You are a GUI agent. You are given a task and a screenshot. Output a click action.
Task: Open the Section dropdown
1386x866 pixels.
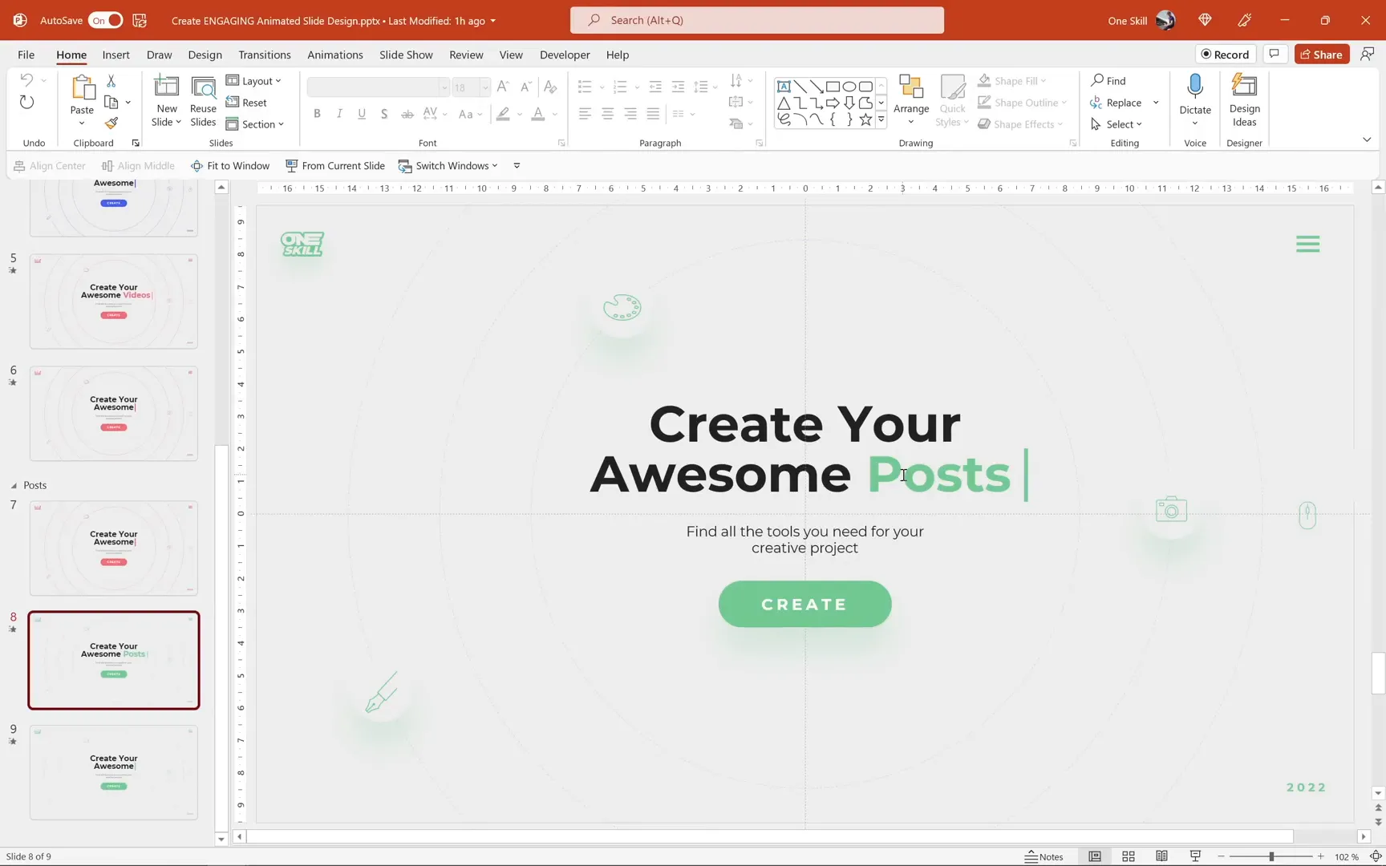point(255,124)
